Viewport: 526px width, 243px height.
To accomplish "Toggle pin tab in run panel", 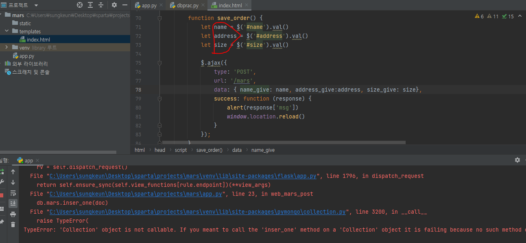I will pyautogui.click(x=2, y=222).
